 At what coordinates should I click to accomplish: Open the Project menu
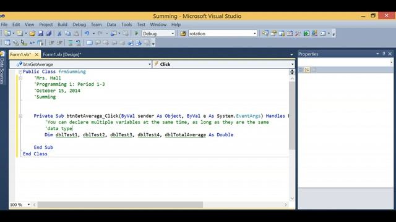tap(46, 25)
